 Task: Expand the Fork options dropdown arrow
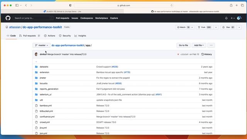coord(216,27)
